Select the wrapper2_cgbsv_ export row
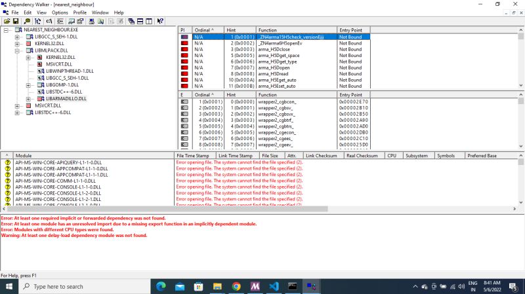Screen dimensions: 525x294 (274, 108)
